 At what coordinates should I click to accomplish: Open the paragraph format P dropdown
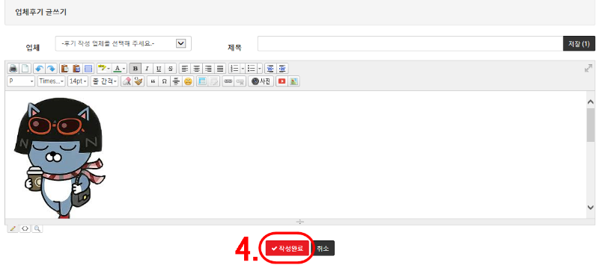tap(21, 81)
